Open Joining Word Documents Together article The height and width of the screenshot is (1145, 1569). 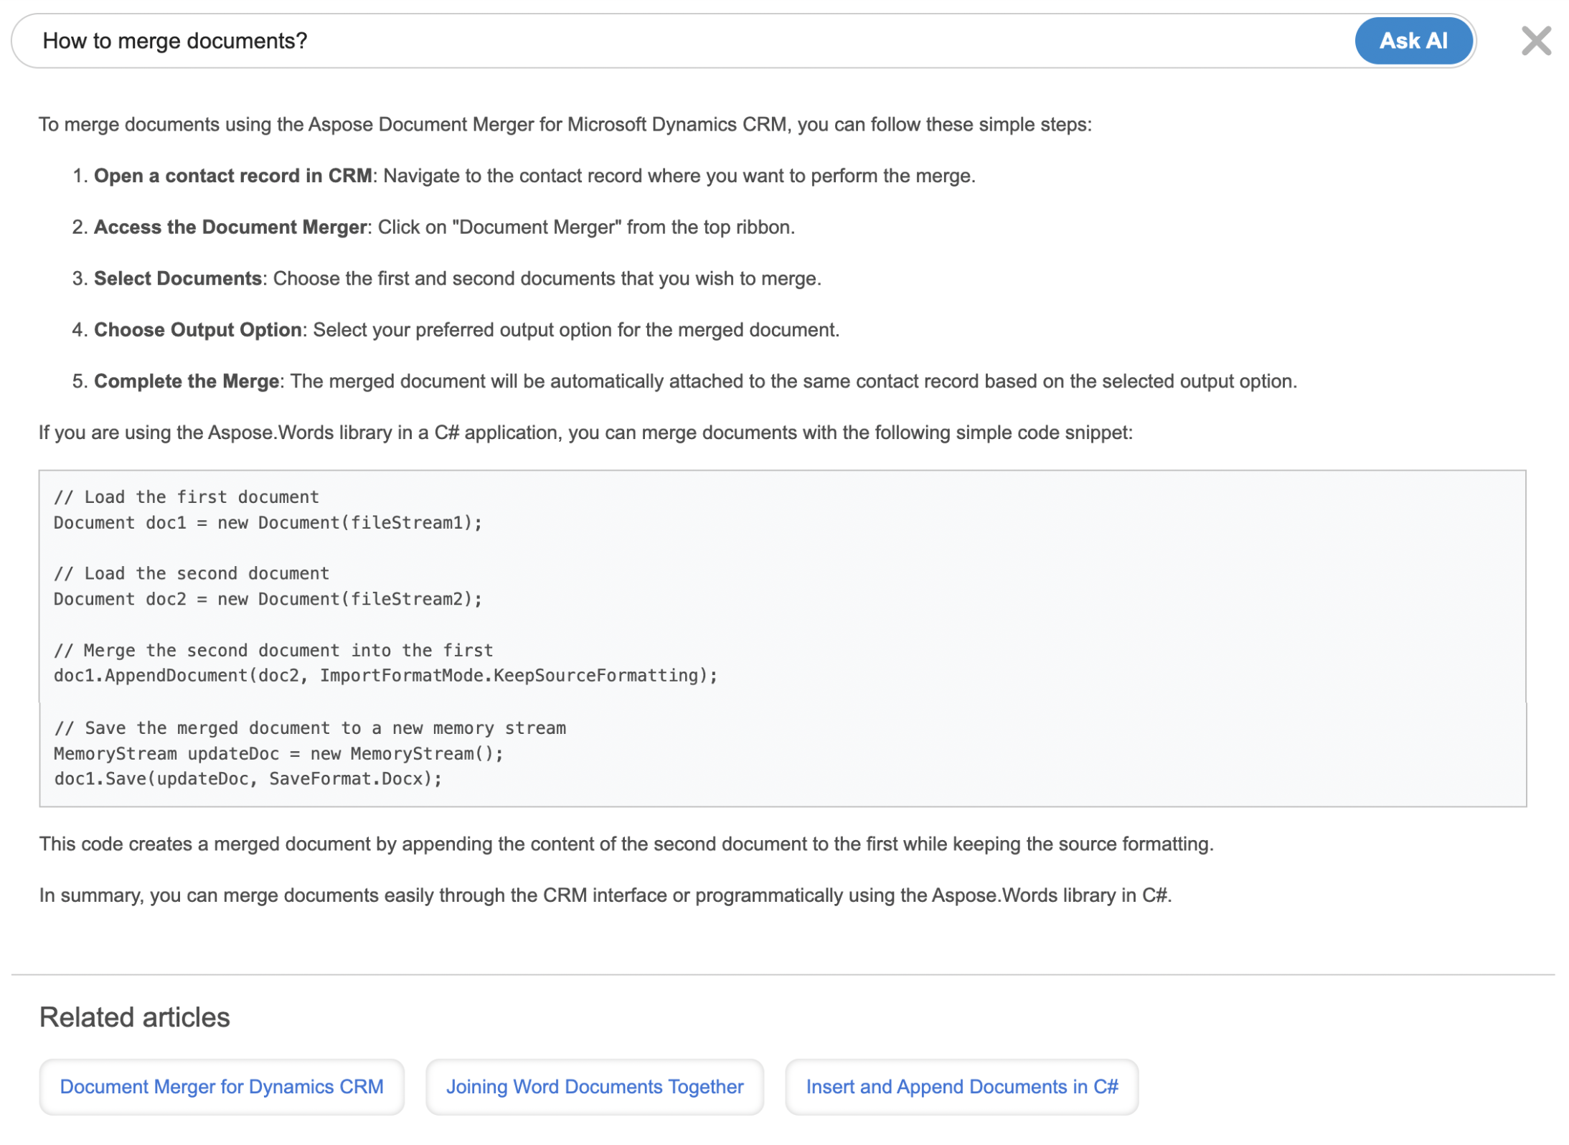[594, 1086]
